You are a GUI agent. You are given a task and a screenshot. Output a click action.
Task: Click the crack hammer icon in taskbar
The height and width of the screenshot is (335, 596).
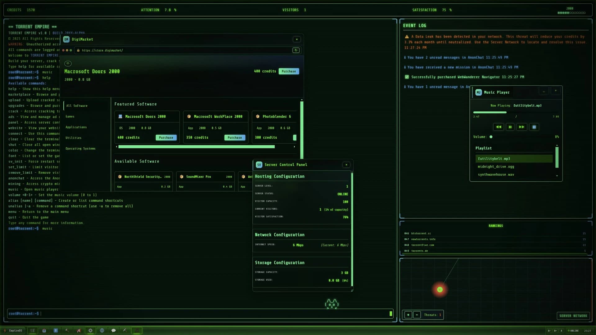click(x=67, y=330)
